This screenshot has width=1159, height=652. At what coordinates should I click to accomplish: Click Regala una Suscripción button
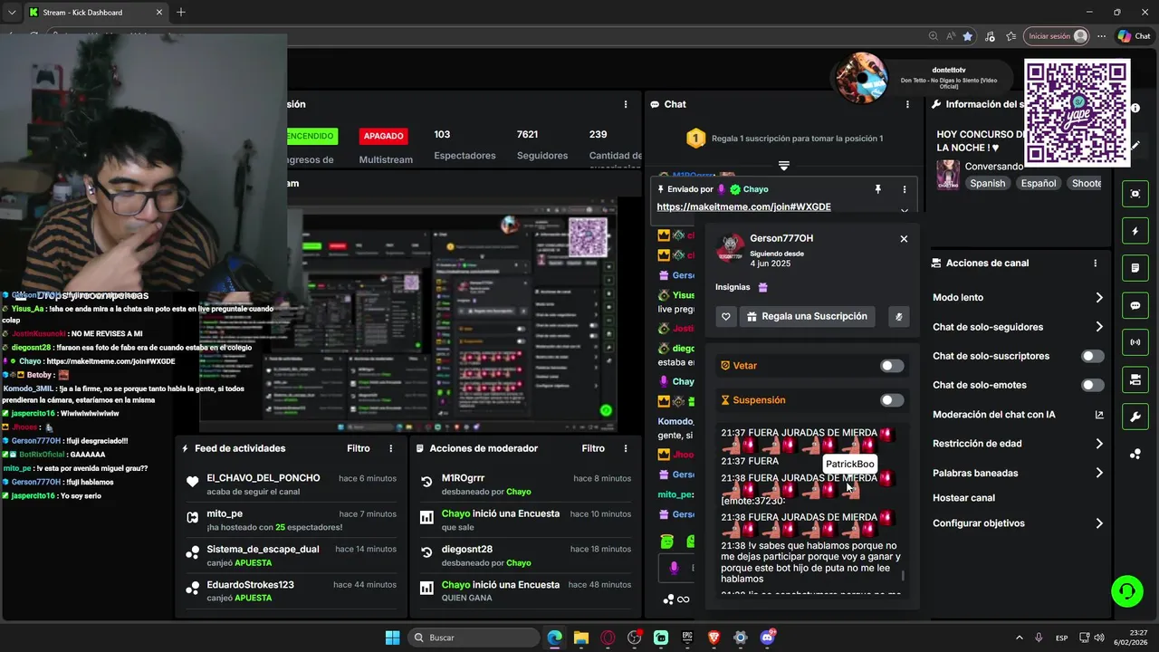click(808, 317)
